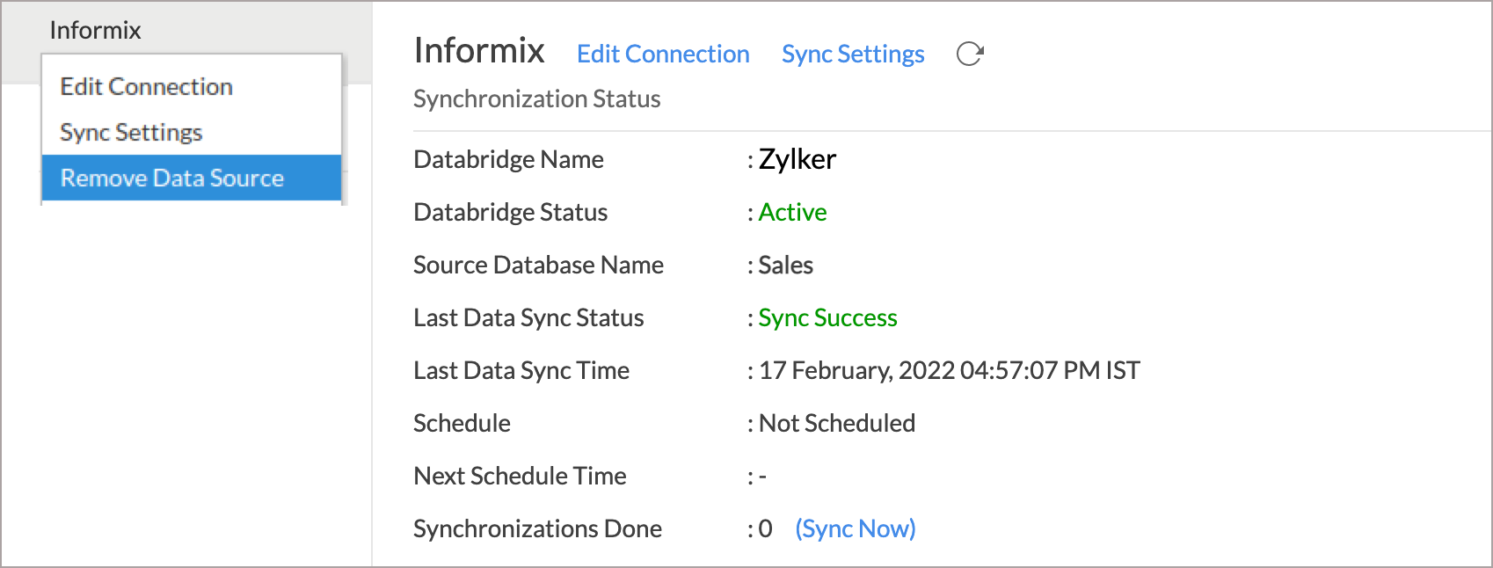Click the Databridge Name label

click(508, 159)
